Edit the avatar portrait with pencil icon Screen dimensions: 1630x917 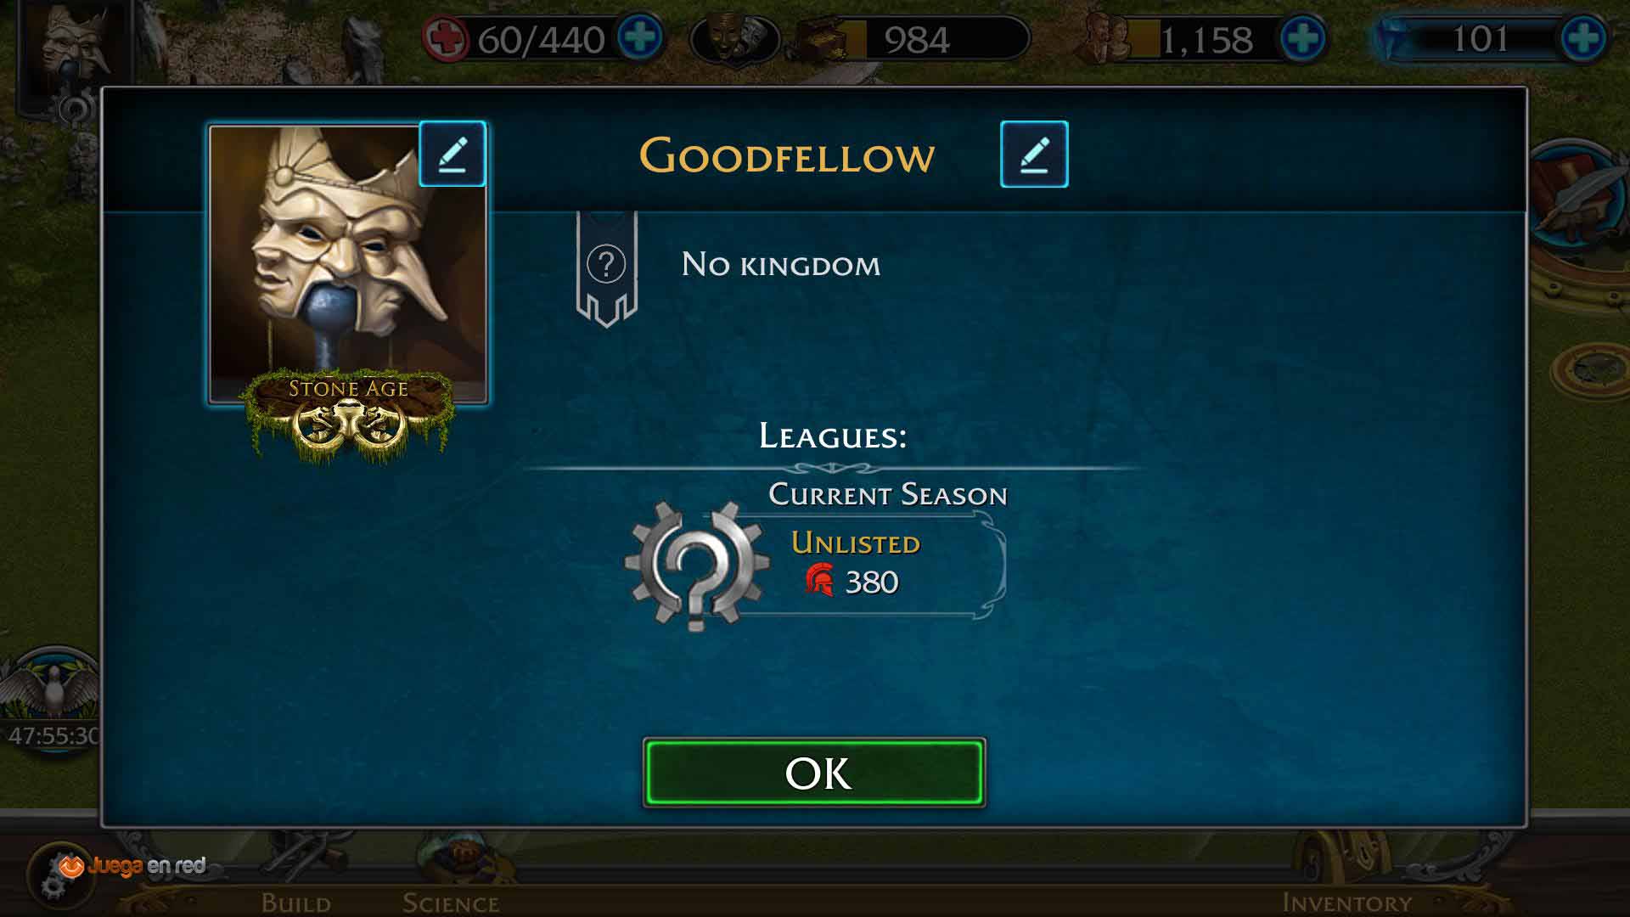452,154
